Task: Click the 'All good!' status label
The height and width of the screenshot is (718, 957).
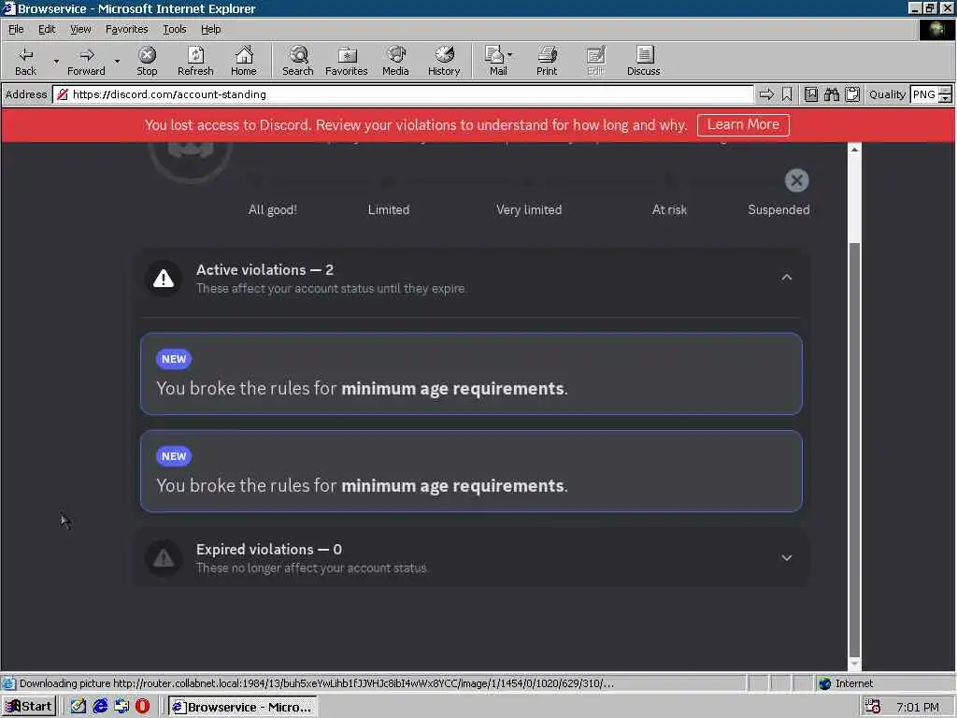Action: pos(272,209)
